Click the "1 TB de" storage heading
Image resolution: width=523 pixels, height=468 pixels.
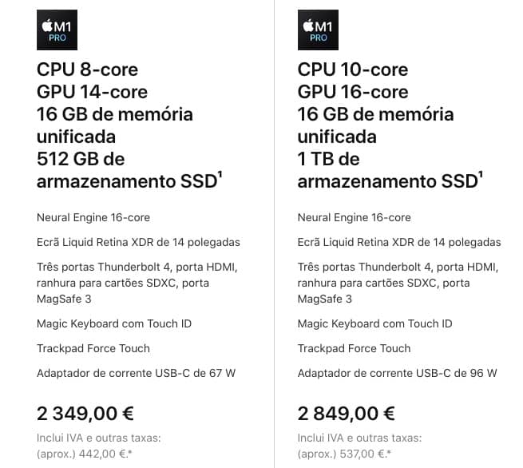point(328,158)
